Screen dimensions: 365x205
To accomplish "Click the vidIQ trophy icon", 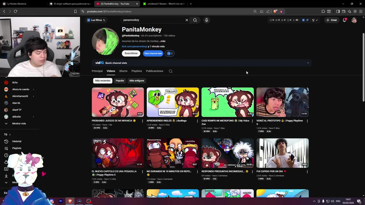I will coord(313,20).
